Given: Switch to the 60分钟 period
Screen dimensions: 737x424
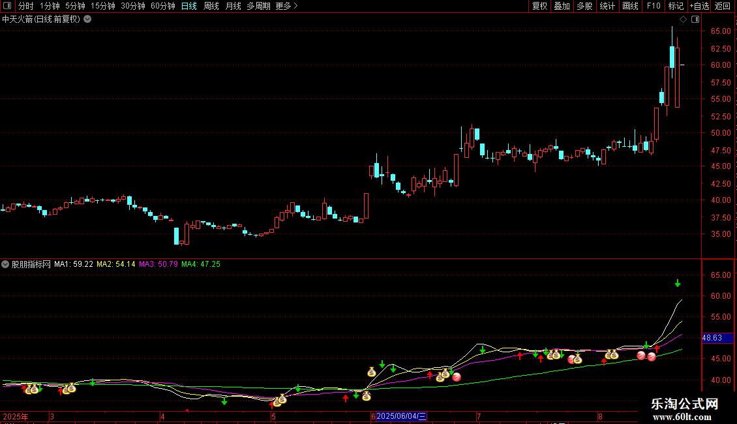Looking at the screenshot, I should [x=162, y=6].
